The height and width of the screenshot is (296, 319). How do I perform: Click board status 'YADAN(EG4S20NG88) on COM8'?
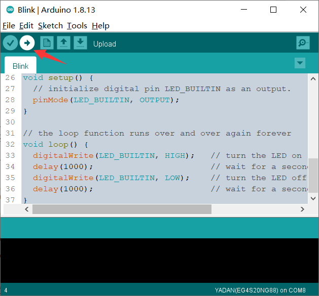(x=260, y=290)
